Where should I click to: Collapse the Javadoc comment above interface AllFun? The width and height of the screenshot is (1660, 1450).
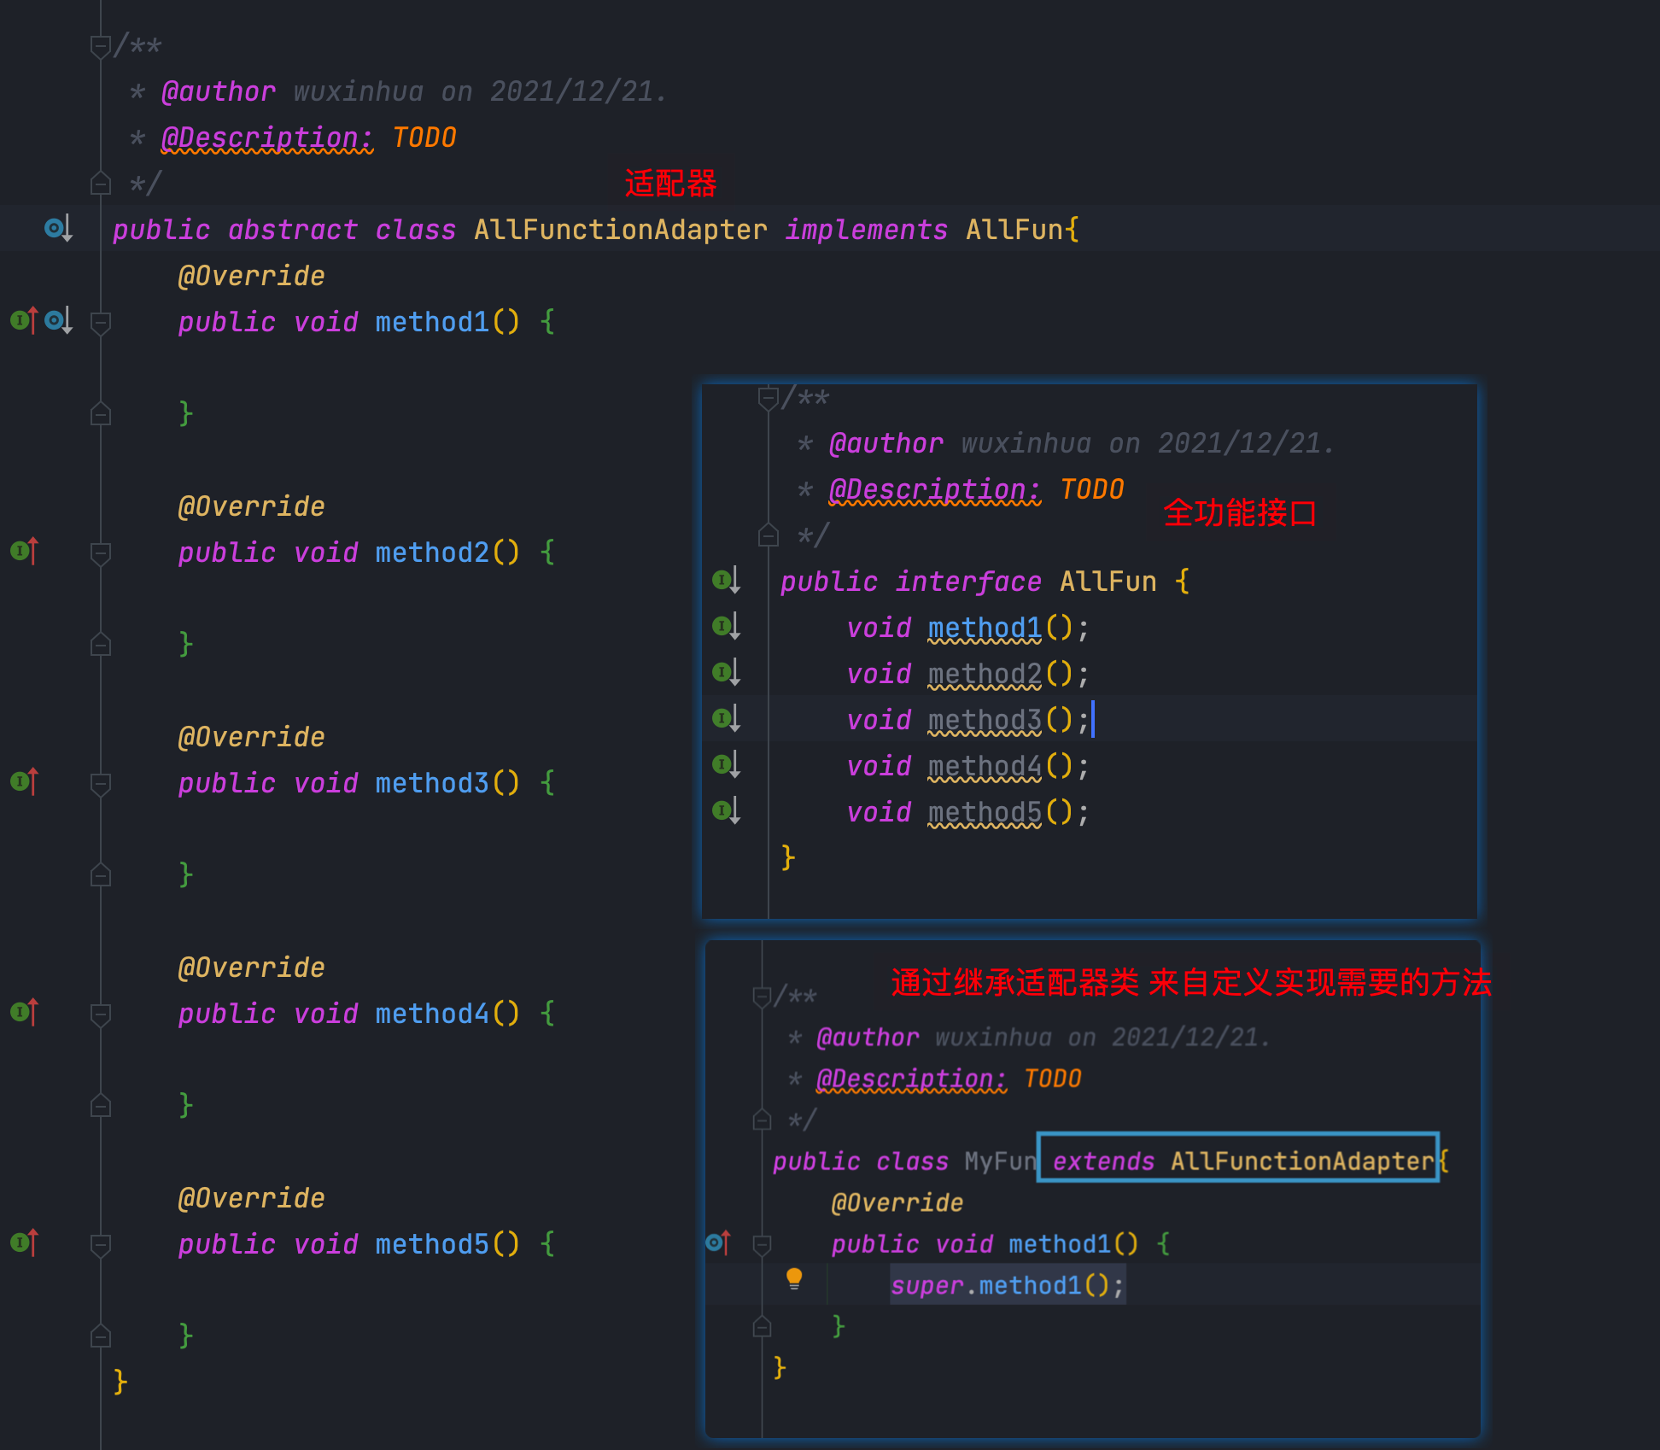click(x=768, y=397)
